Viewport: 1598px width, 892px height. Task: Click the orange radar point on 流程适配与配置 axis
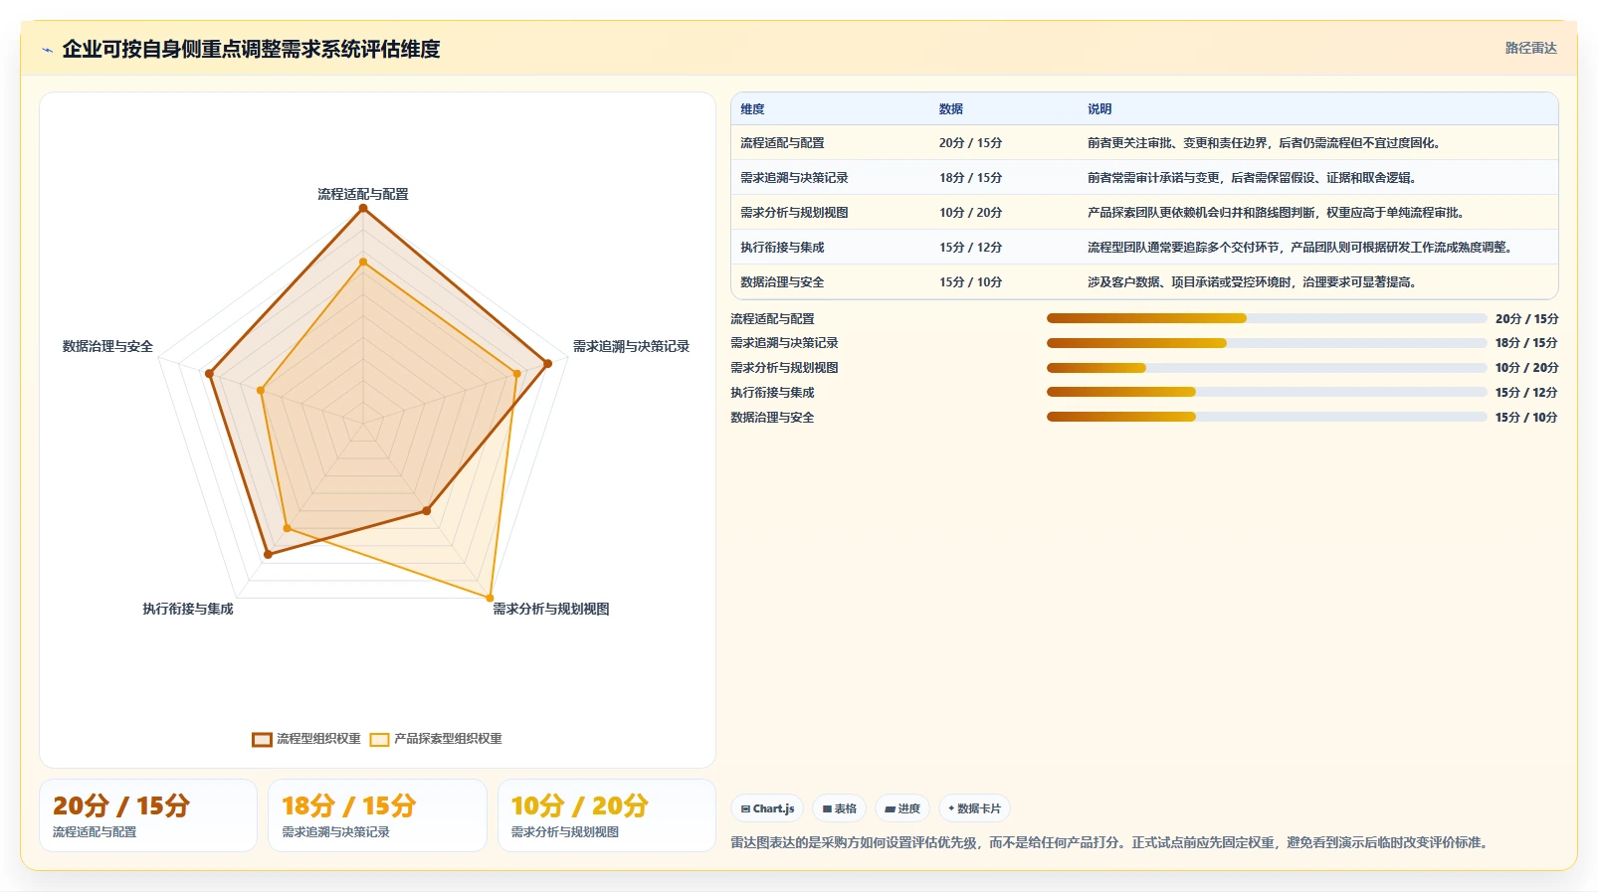click(x=363, y=263)
